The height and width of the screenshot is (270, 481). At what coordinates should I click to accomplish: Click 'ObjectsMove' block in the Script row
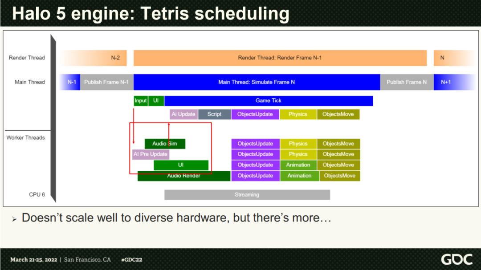tap(338, 114)
